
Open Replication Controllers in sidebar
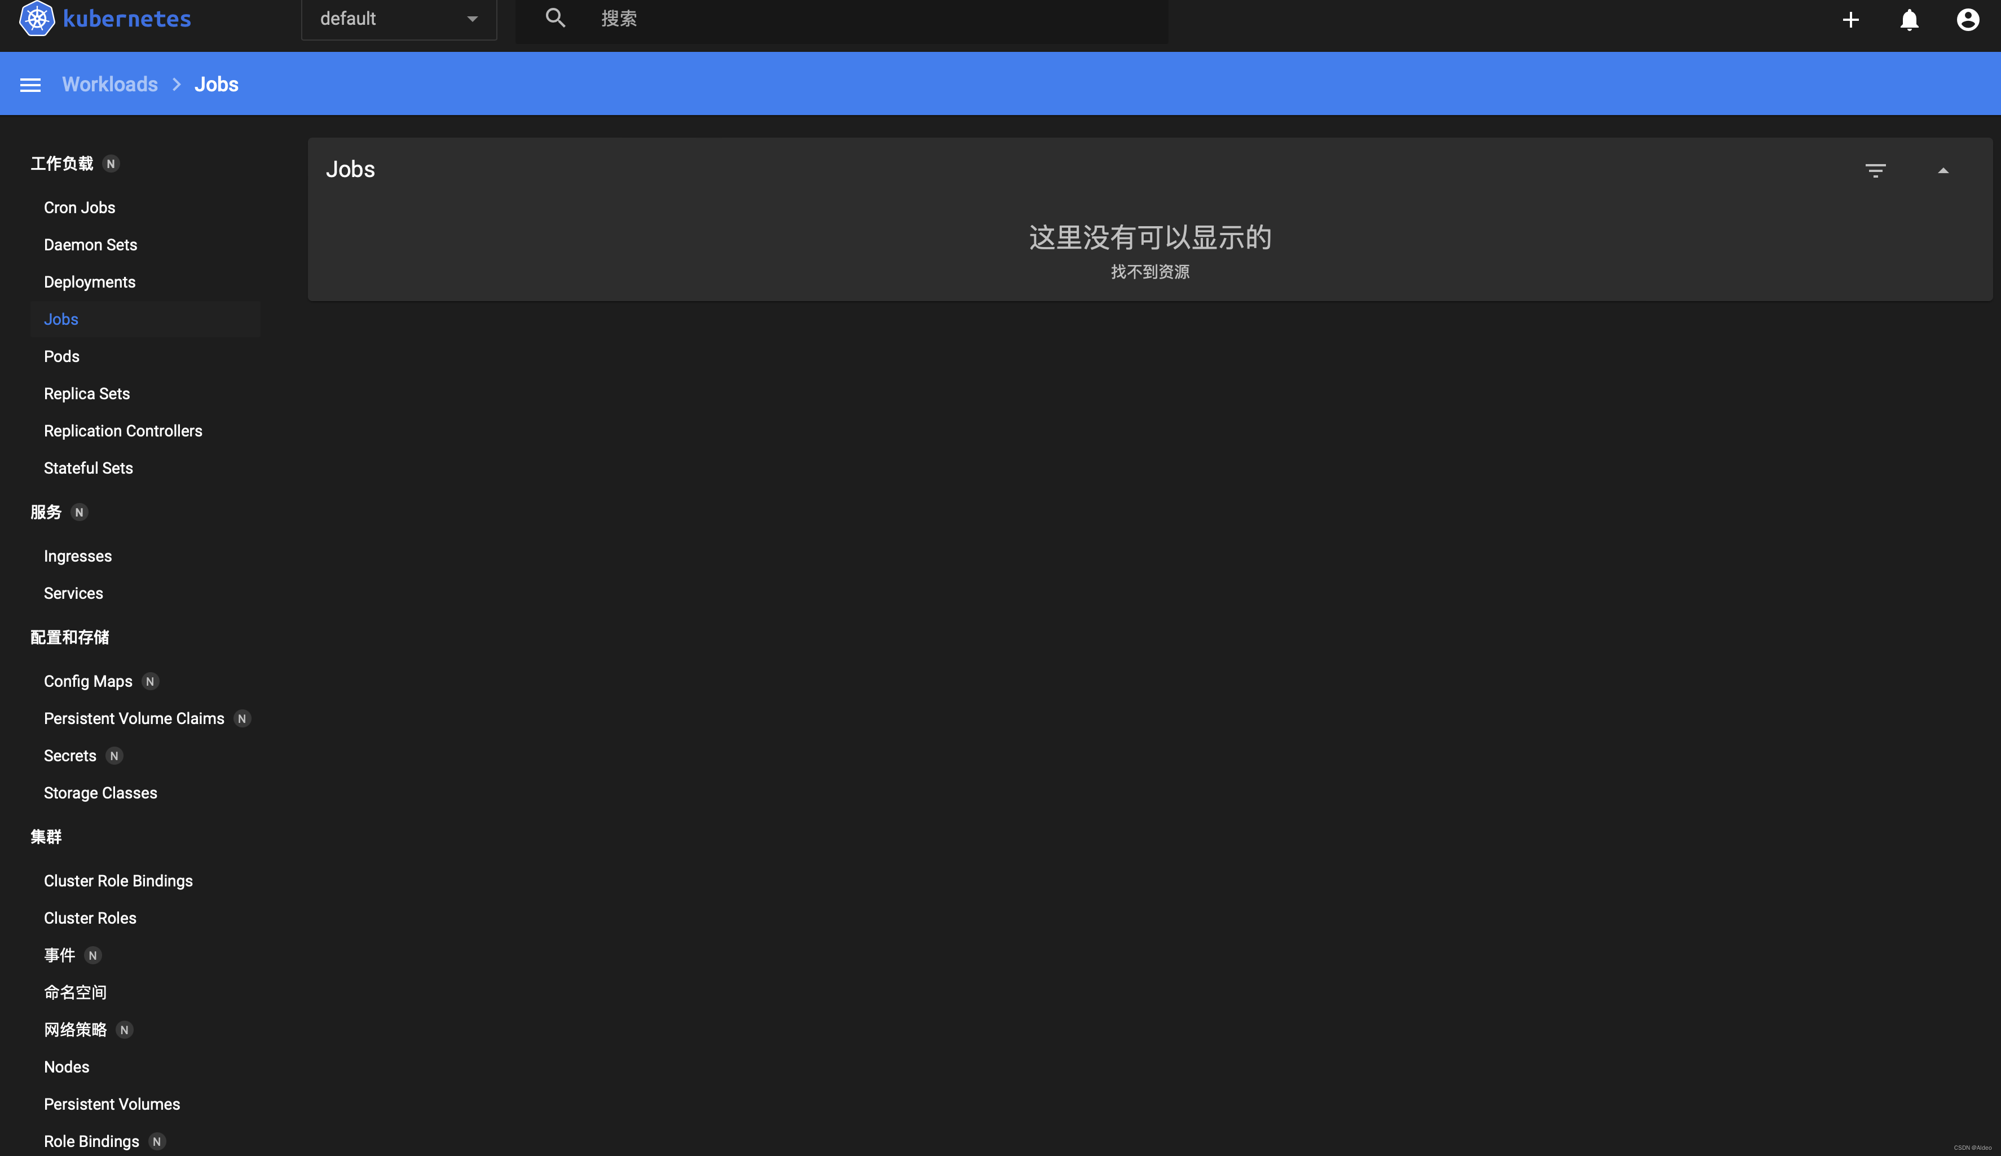tap(123, 431)
